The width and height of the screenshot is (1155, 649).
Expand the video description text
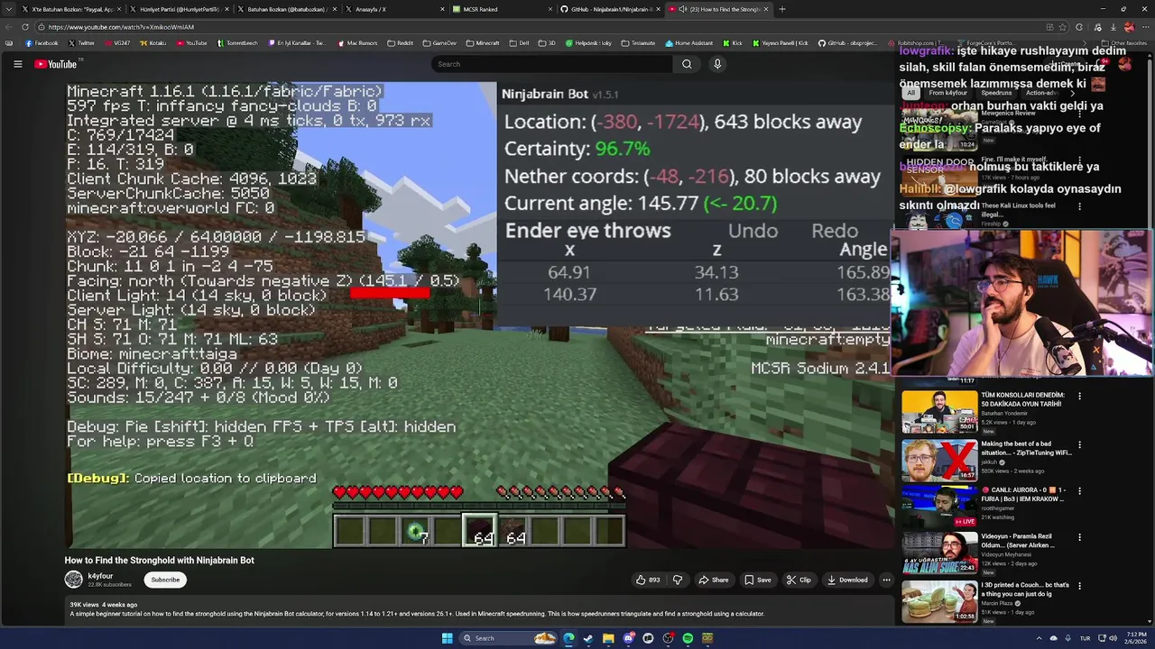tap(417, 614)
